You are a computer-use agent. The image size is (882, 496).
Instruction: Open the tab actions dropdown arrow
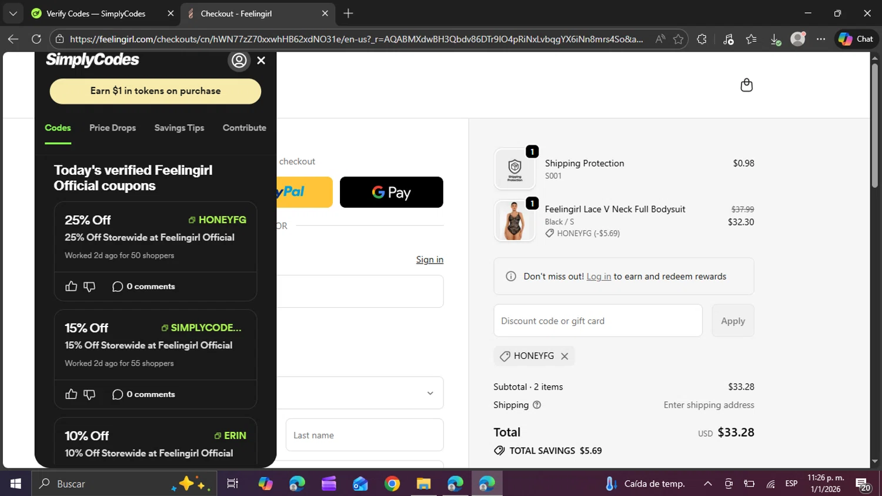pyautogui.click(x=13, y=13)
